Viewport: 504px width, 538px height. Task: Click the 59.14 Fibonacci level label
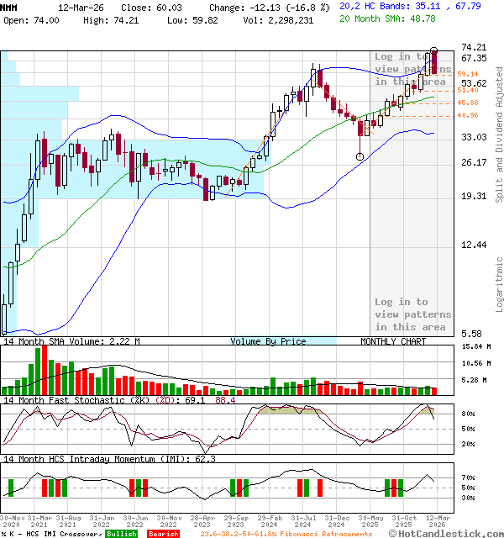click(x=468, y=75)
